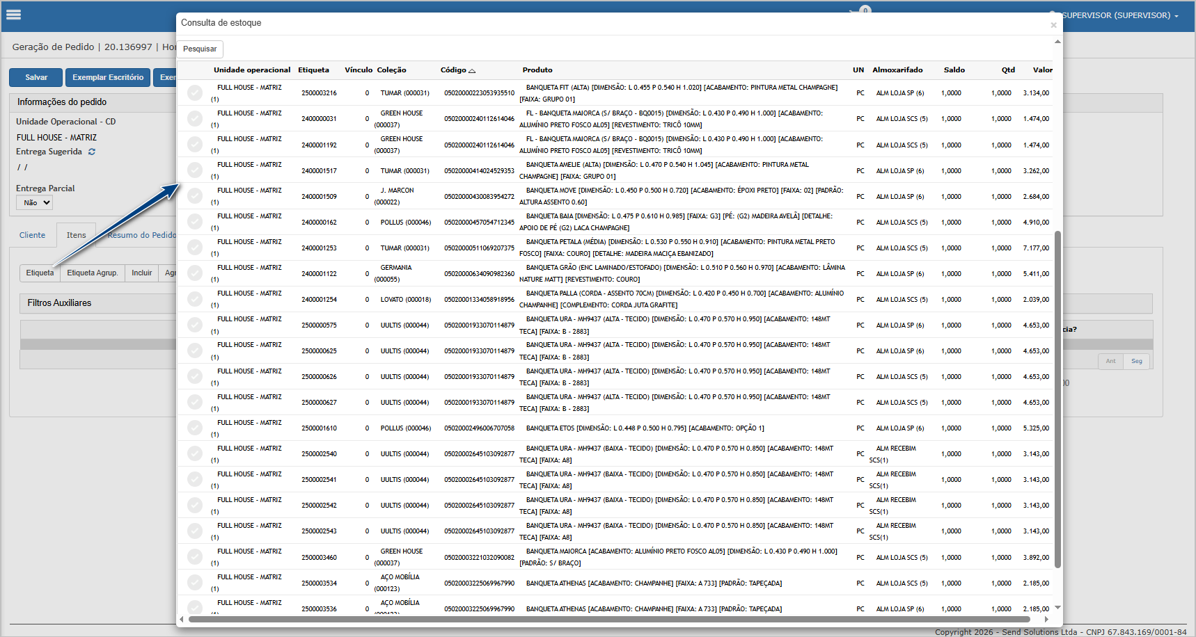Image resolution: width=1196 pixels, height=637 pixels.
Task: Sort by the Coleção column header
Action: click(392, 70)
